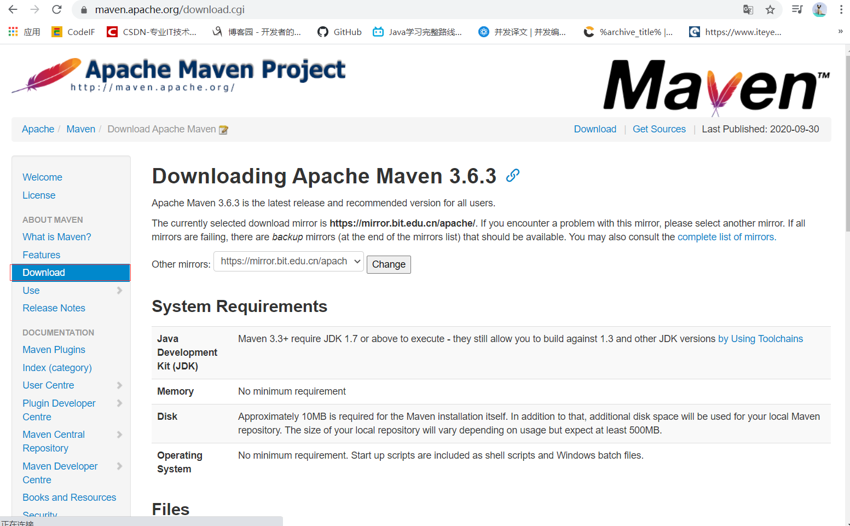Open the CSDN bookmark
The height and width of the screenshot is (526, 850).
click(152, 32)
